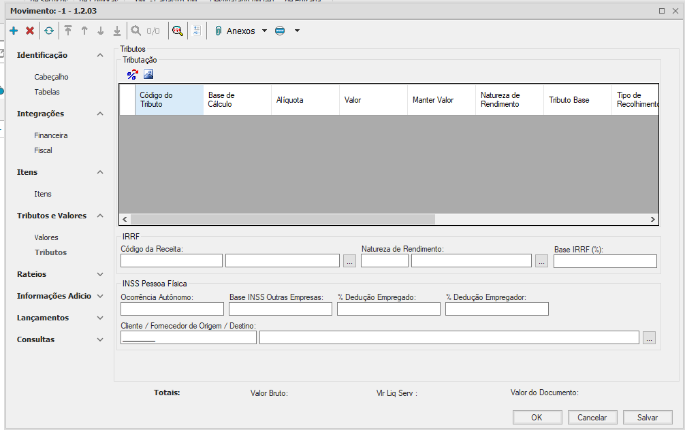This screenshot has width=685, height=434.
Task: Go to the Fiscal integration page
Action: click(x=43, y=150)
